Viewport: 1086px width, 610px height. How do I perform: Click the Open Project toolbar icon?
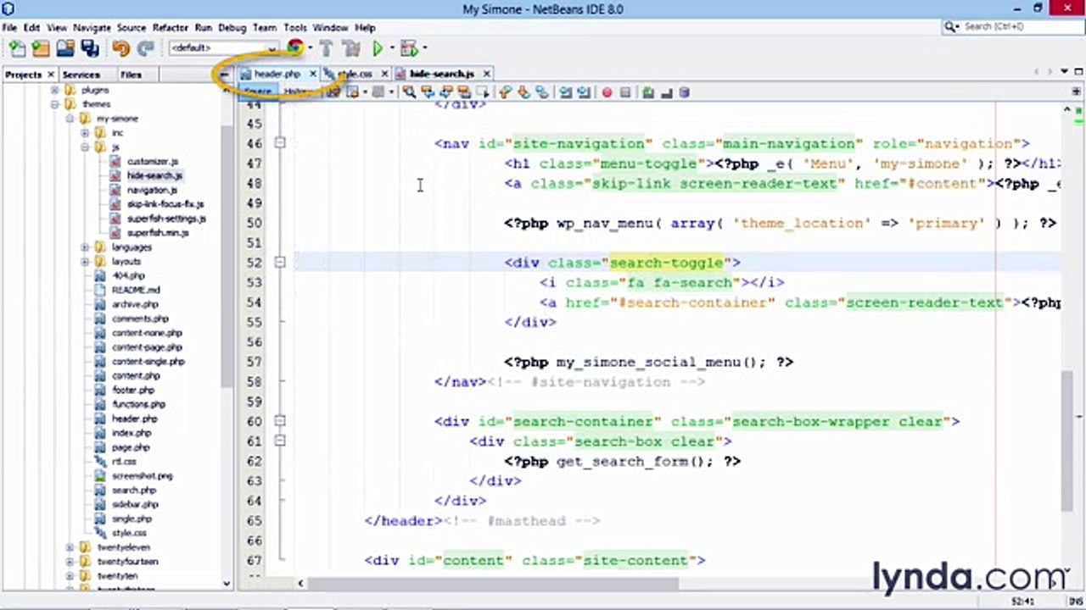pyautogui.click(x=64, y=48)
